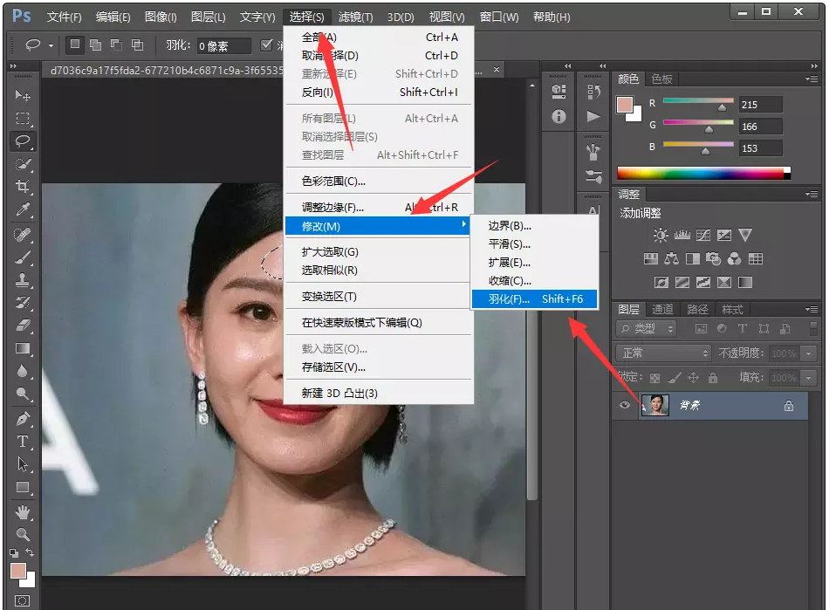Switch to the 通道 tab
This screenshot has width=836, height=610.
[x=662, y=310]
